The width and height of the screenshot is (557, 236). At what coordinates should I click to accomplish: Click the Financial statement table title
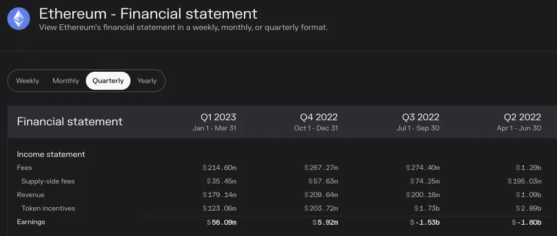69,122
